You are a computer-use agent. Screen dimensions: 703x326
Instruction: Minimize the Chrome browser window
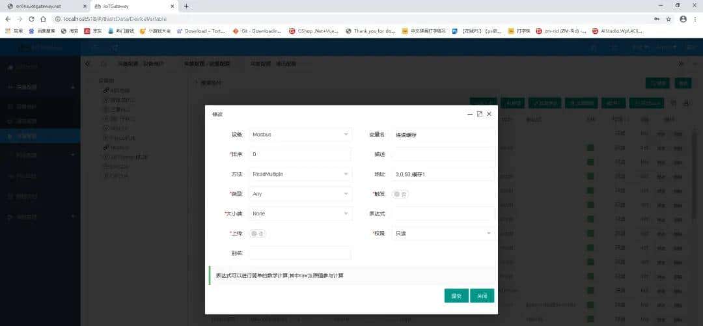click(661, 5)
